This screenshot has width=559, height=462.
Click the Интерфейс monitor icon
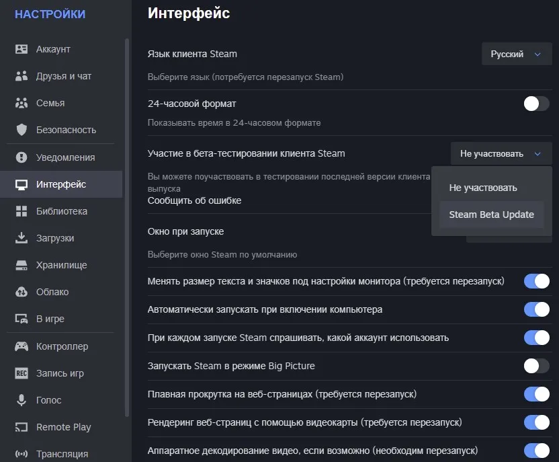coord(21,184)
